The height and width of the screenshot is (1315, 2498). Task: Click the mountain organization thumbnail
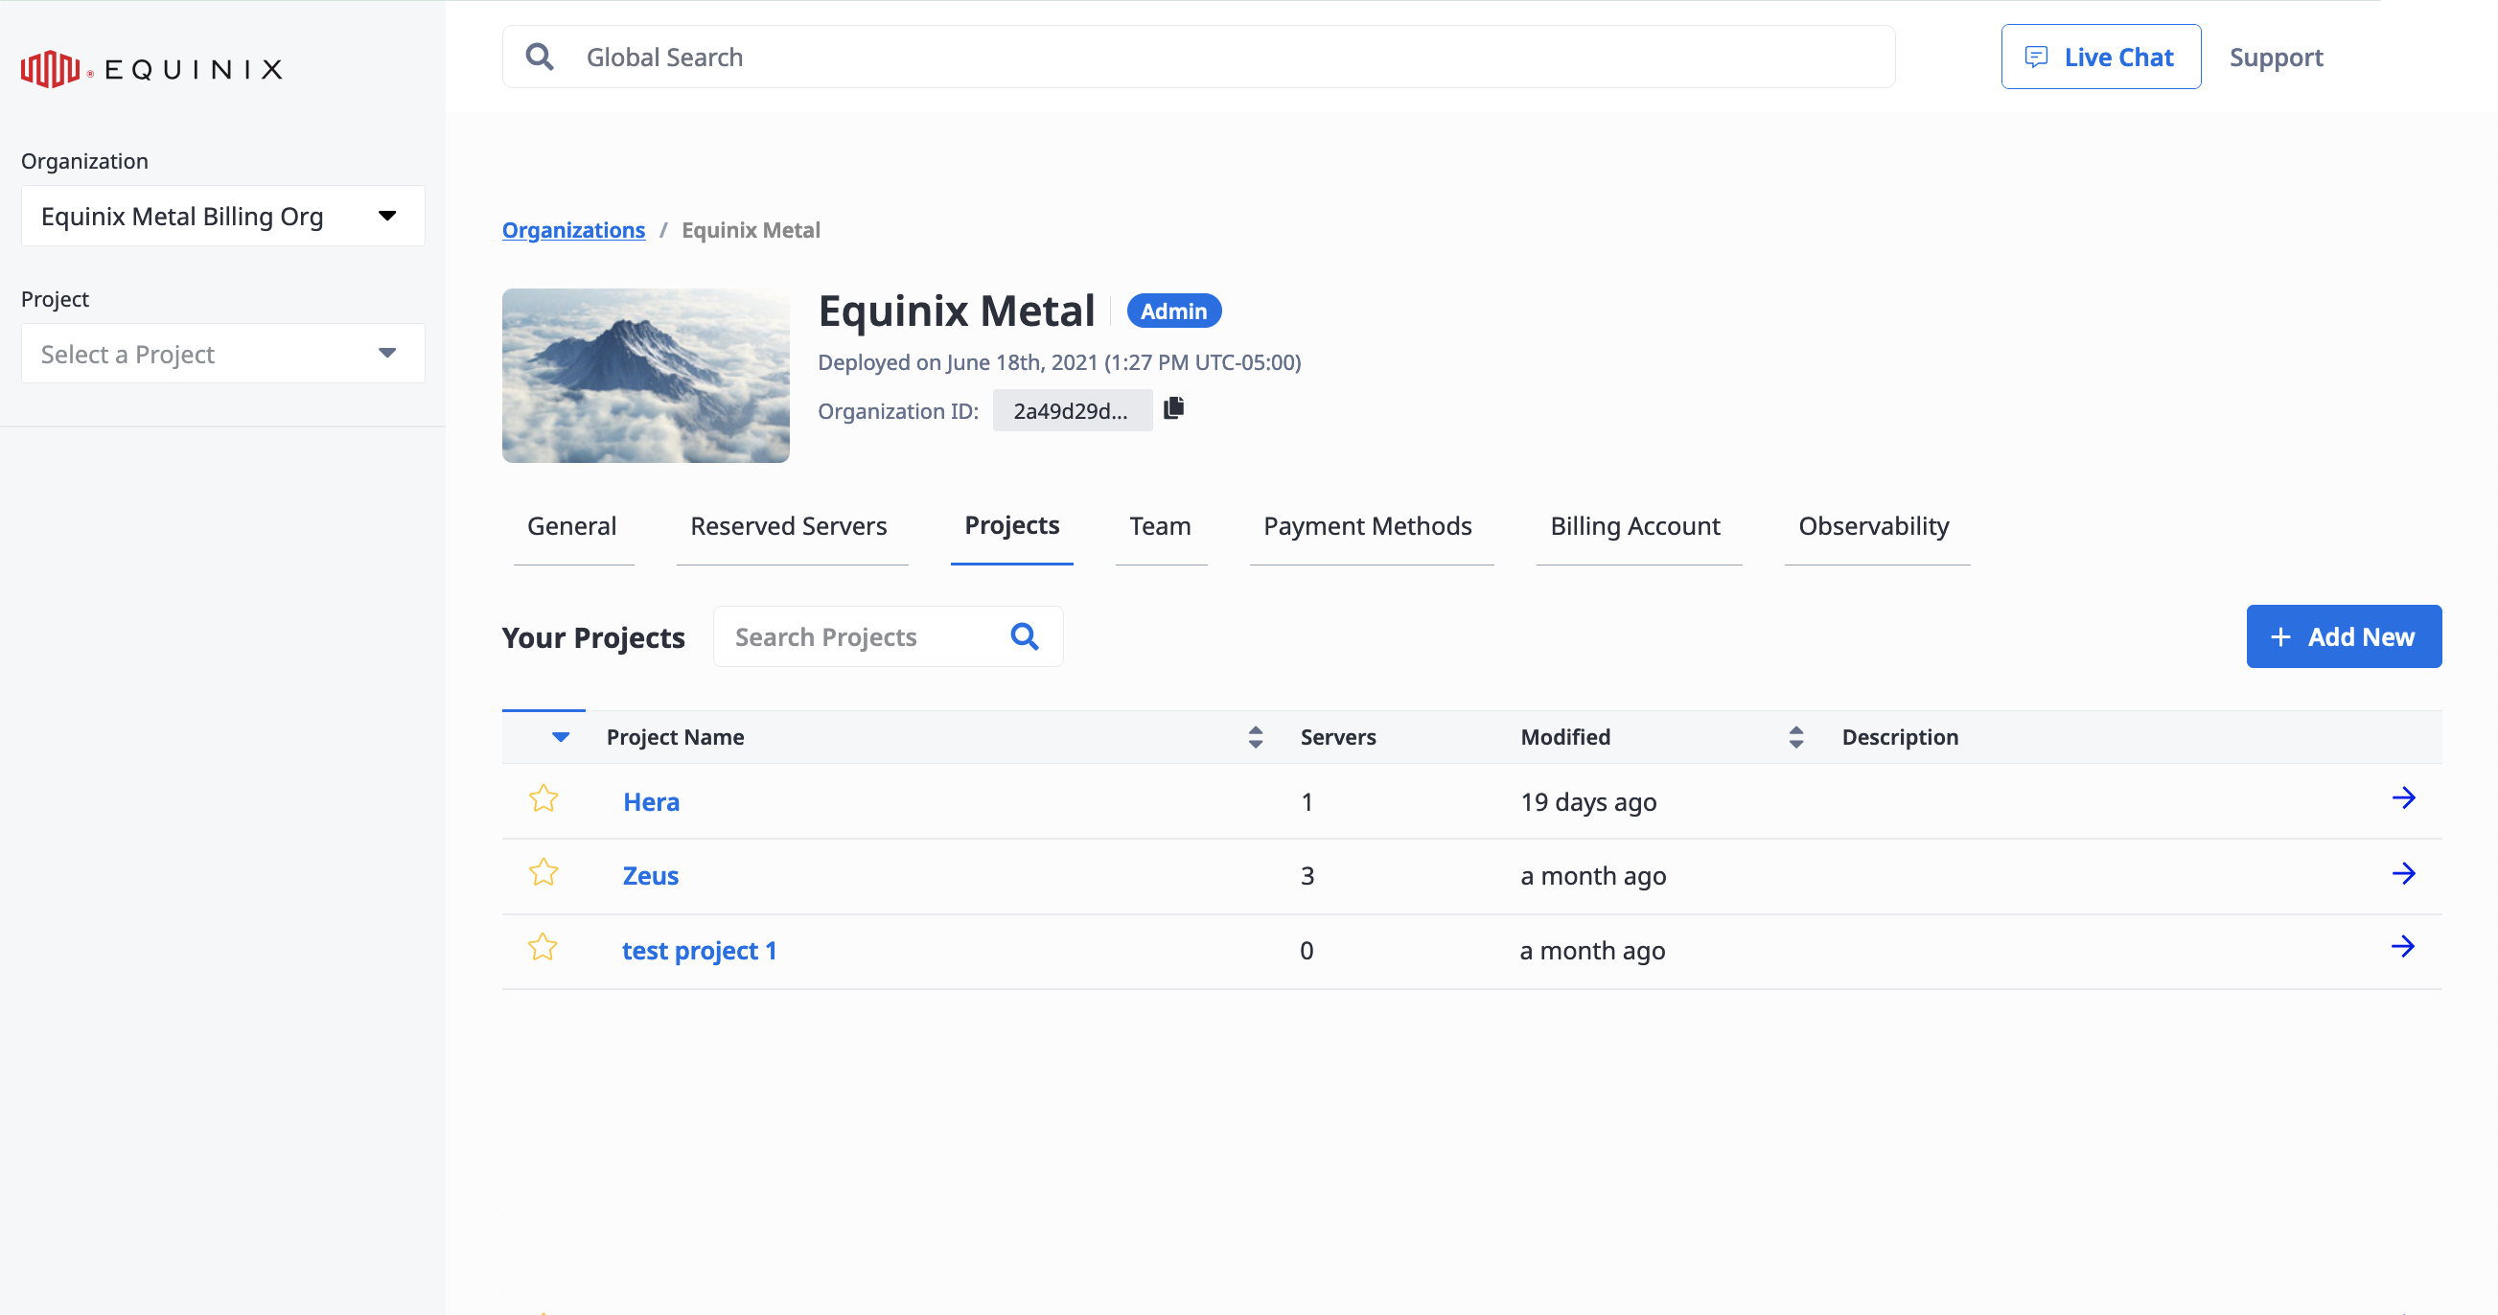(646, 376)
